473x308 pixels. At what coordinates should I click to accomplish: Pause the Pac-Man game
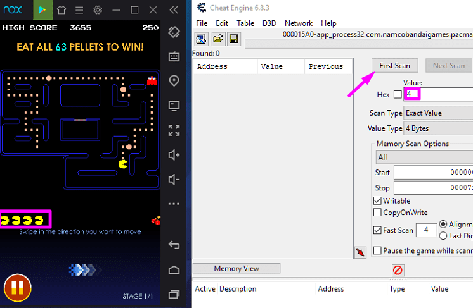[x=18, y=288]
